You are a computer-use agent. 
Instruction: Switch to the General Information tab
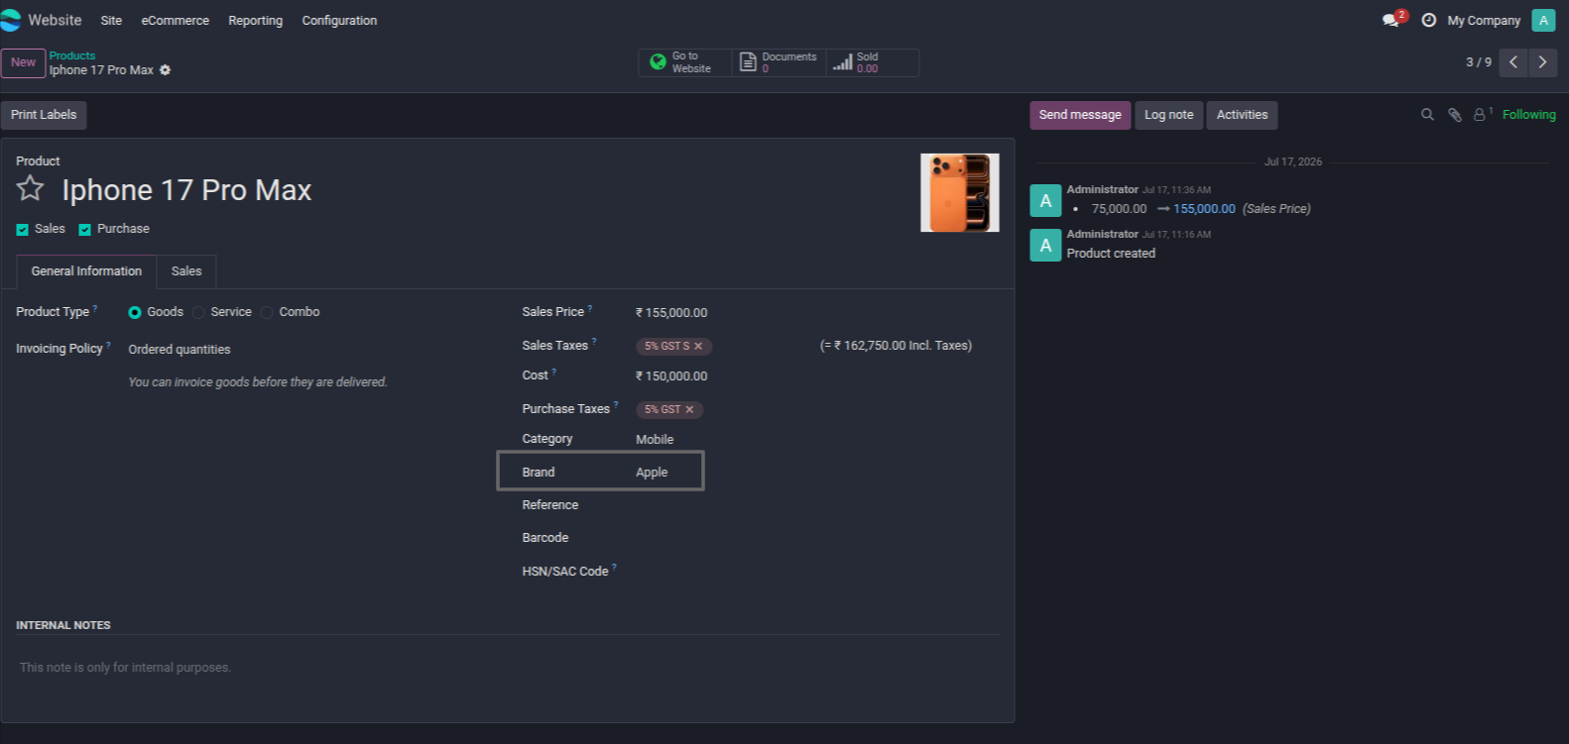click(x=86, y=271)
